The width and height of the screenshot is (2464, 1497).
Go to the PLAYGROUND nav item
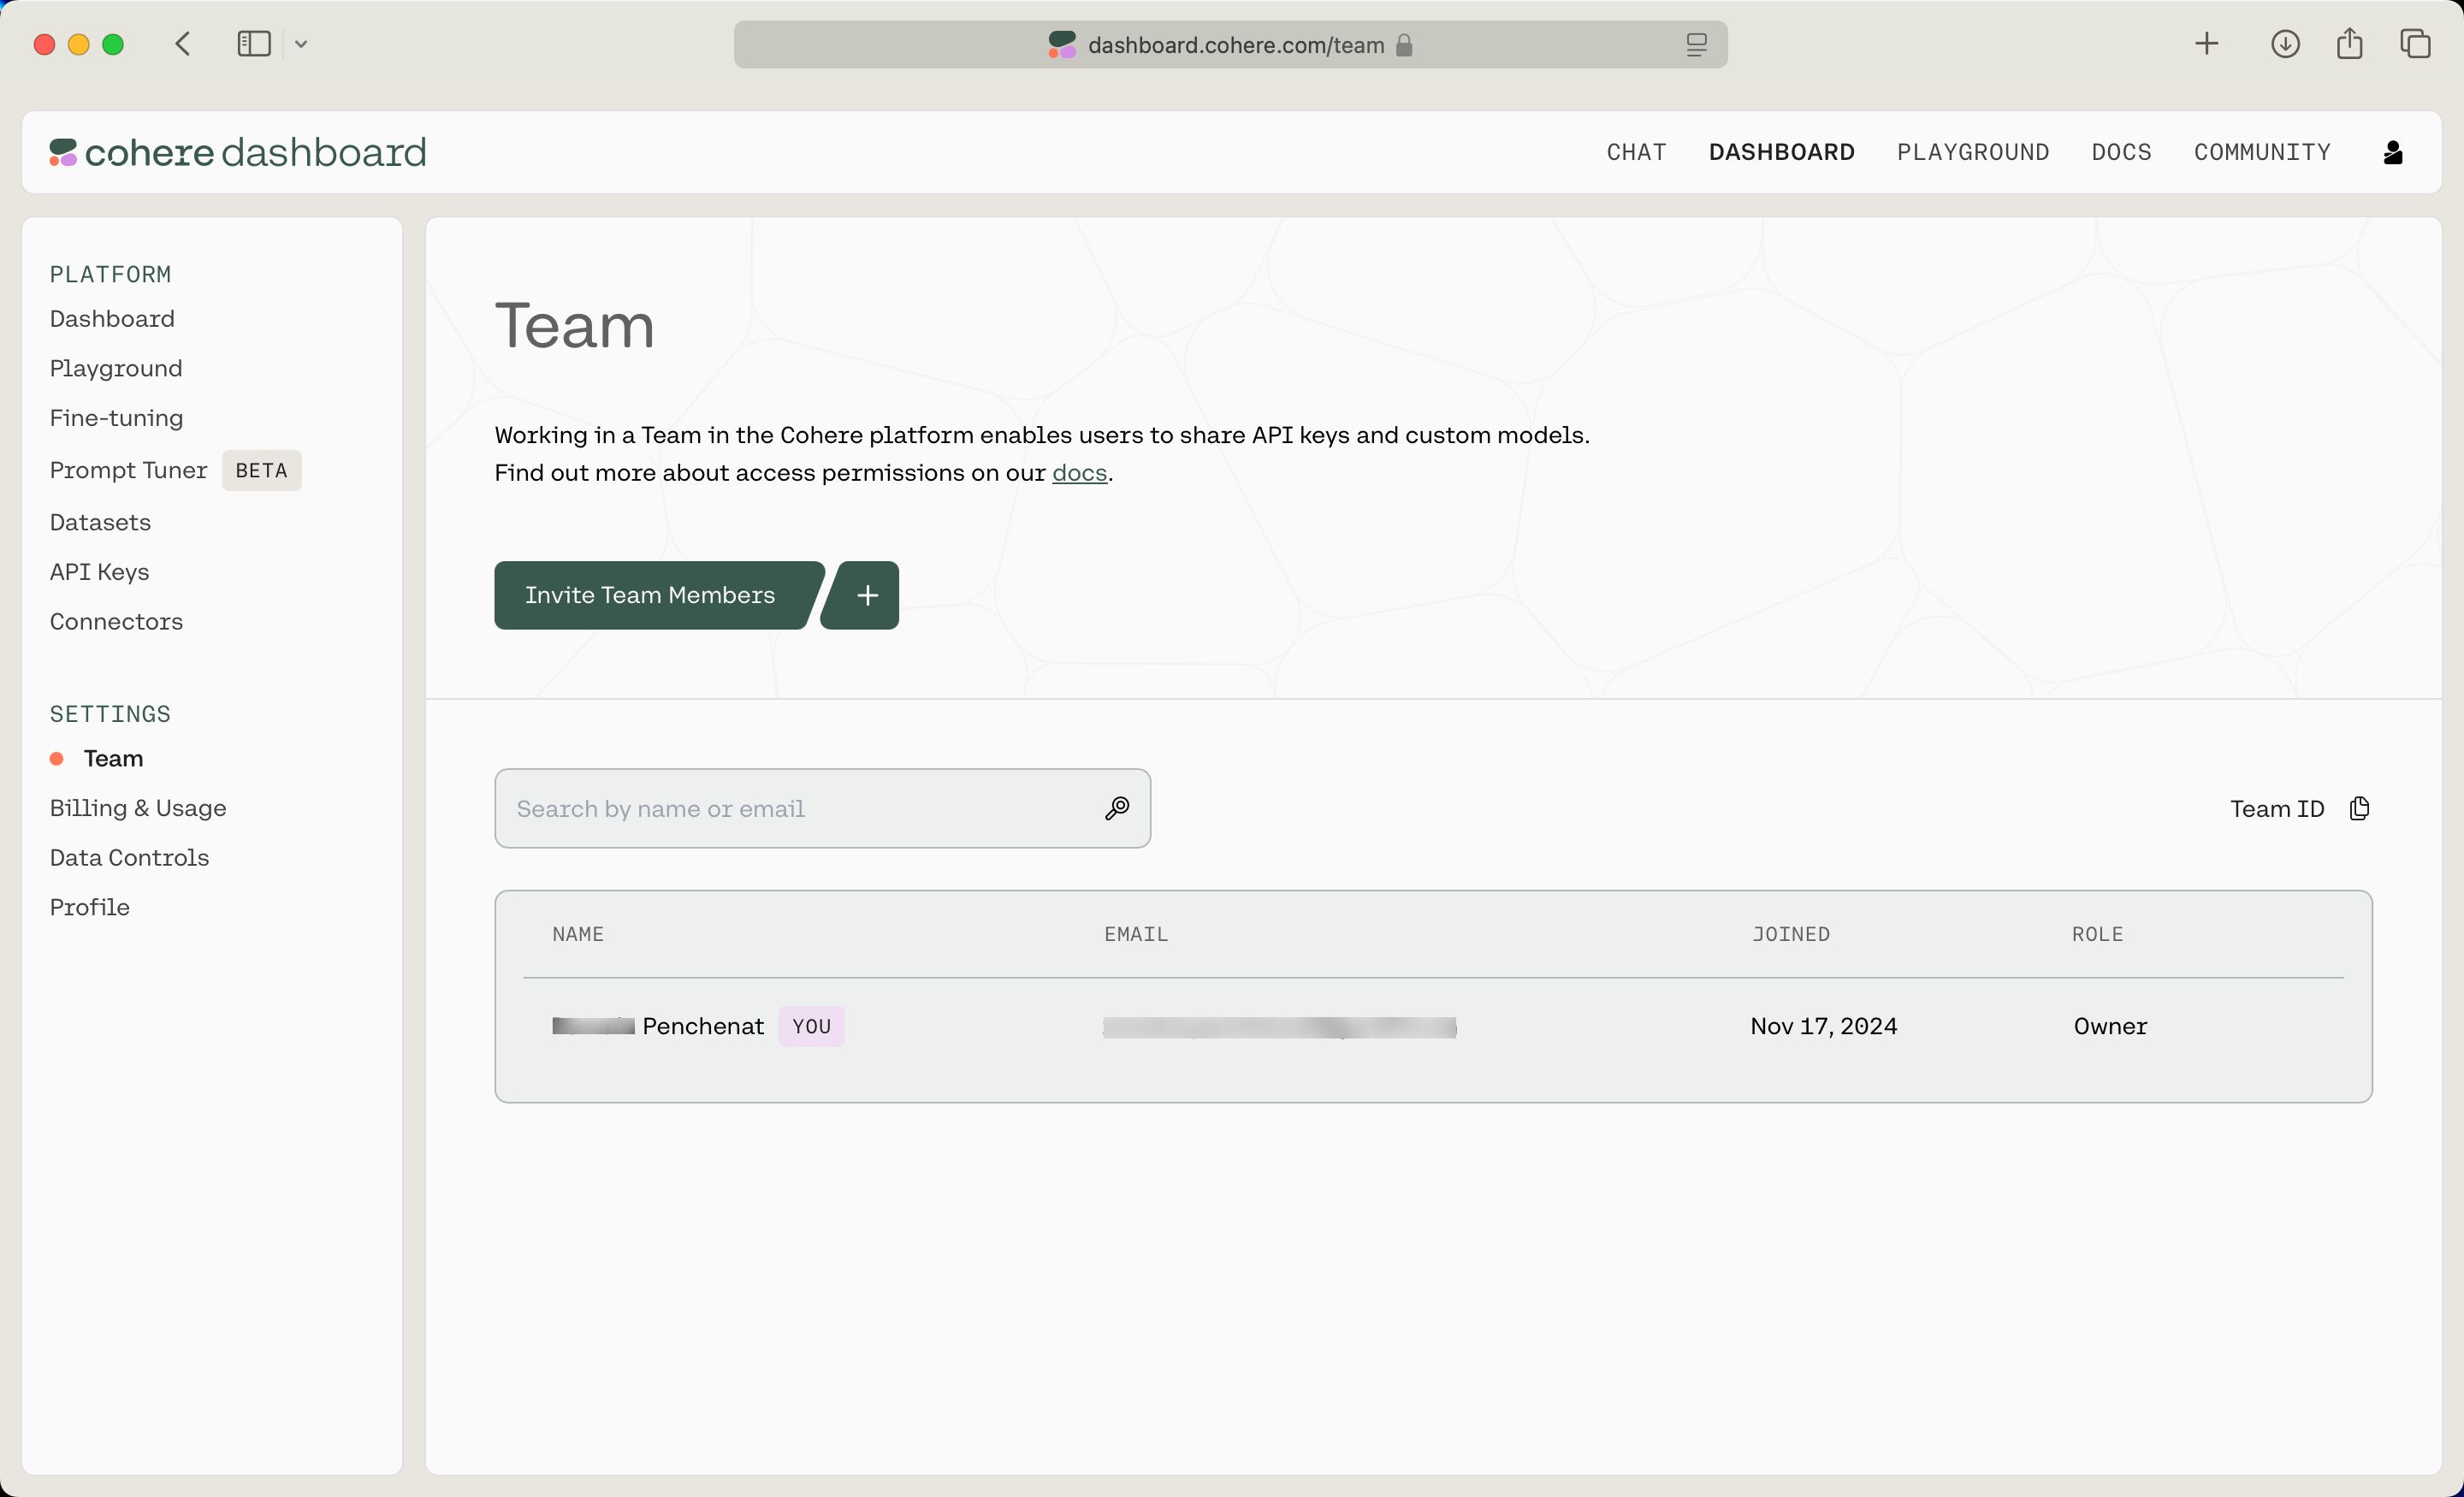click(x=1973, y=152)
